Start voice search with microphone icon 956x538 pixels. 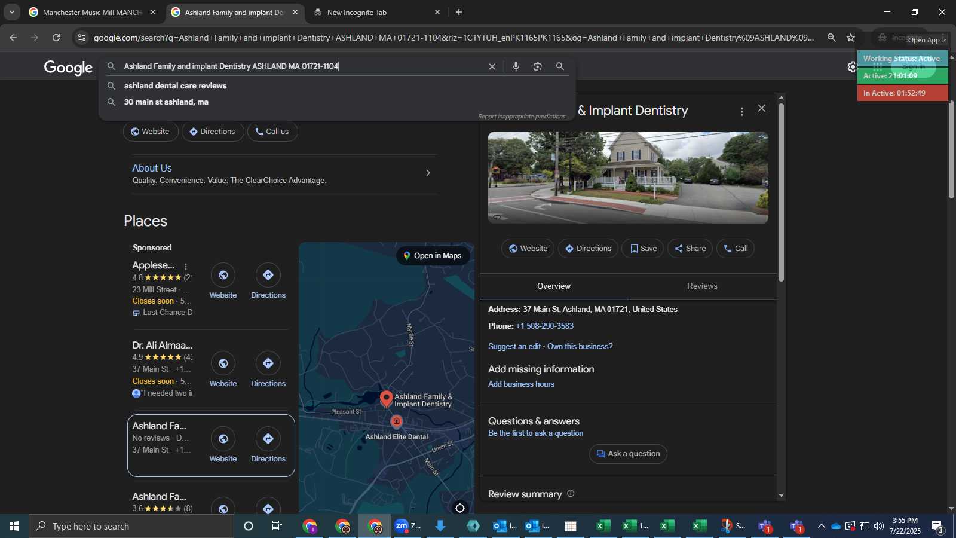coord(516,66)
